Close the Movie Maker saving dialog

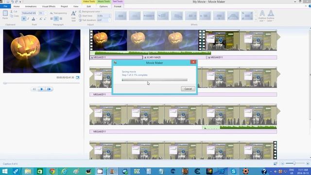(x=193, y=62)
